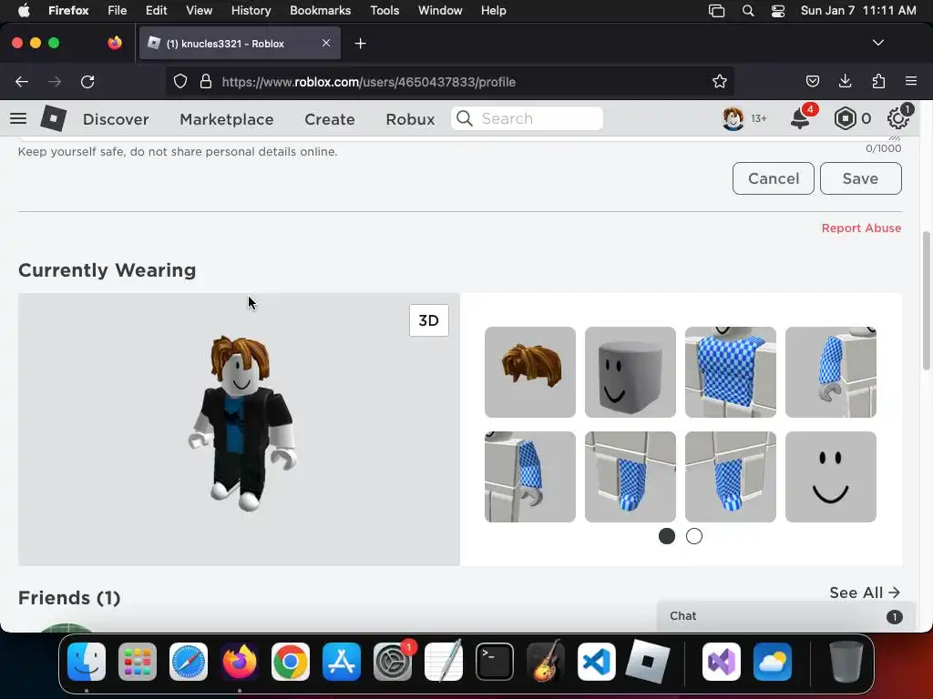This screenshot has width=933, height=699.
Task: Launch Visual Studio Code from the dock
Action: tap(596, 662)
